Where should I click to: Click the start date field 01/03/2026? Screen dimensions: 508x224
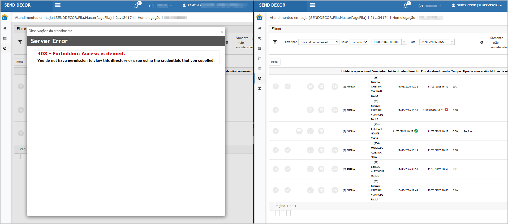[386, 42]
